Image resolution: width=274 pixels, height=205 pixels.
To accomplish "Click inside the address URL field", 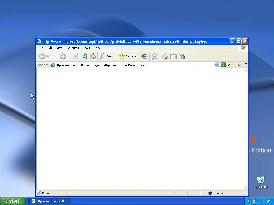I will tap(135, 65).
